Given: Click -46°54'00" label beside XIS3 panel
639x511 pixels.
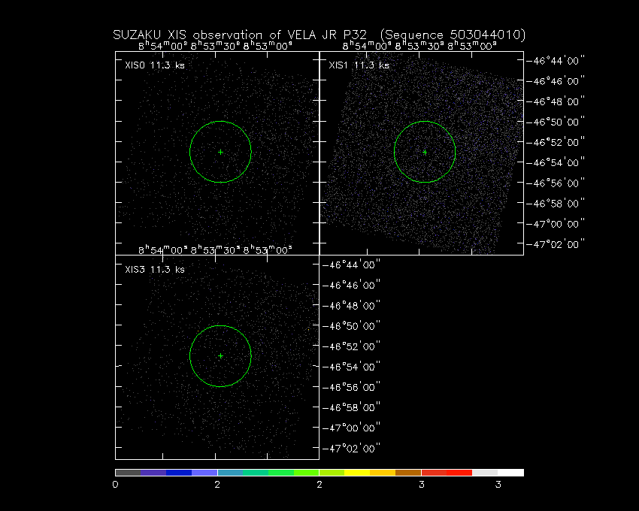Looking at the screenshot, I should (x=351, y=367).
